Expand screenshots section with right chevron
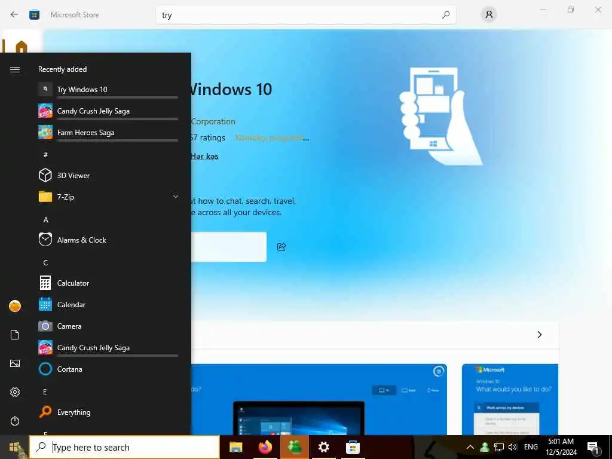 [540, 335]
